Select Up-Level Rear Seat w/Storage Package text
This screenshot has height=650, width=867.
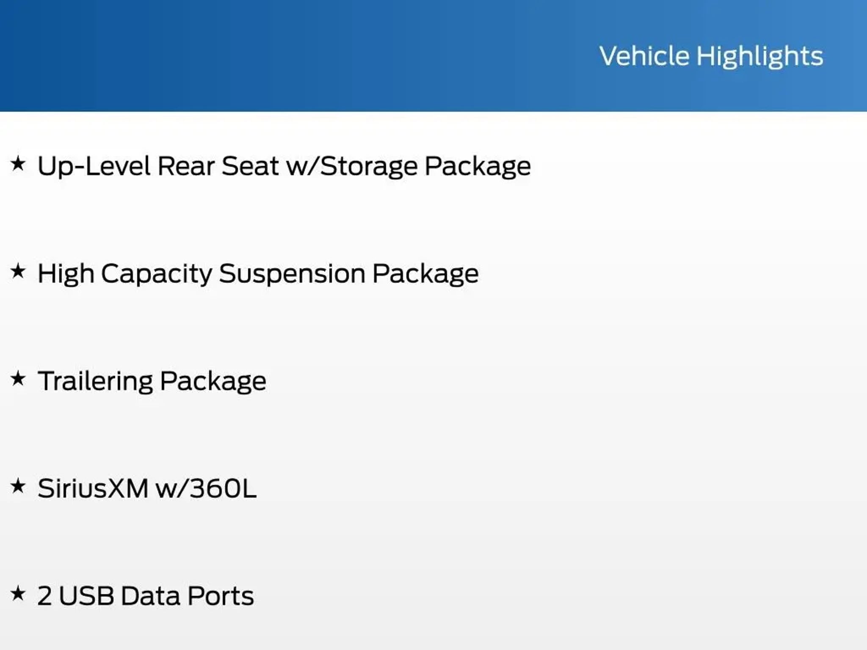point(284,166)
